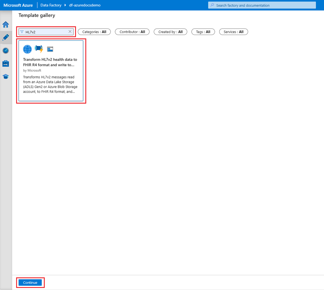Clear the HL7v2 filter text
Viewport: 324px width, 290px height.
[70, 31]
